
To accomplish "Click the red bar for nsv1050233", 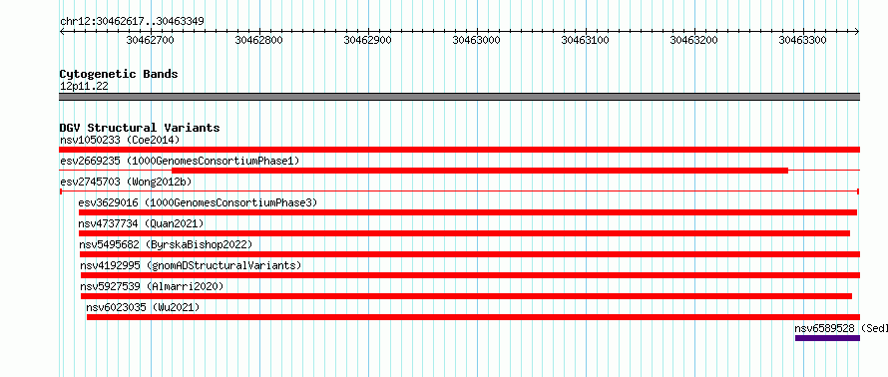I will point(459,150).
